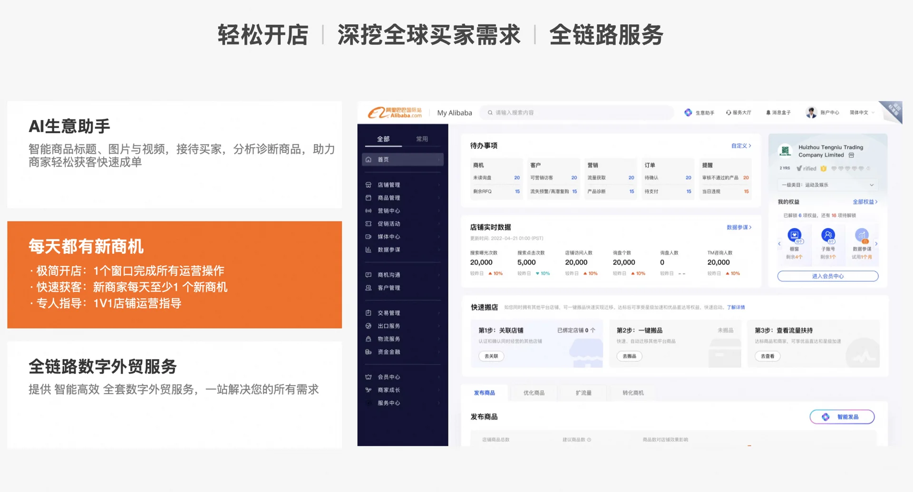
Task: Select the 转化商机 tab
Action: point(633,393)
